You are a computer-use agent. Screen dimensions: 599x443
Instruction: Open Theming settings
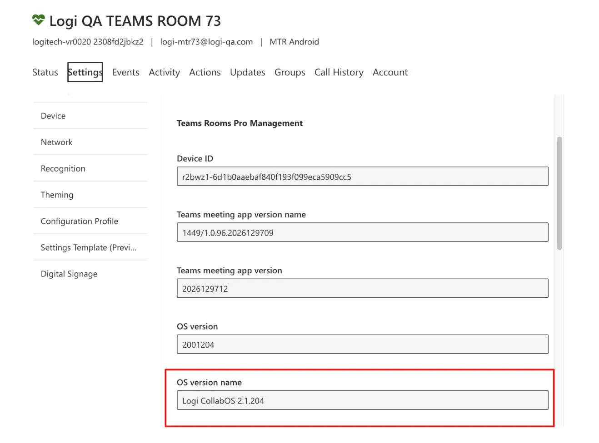[90, 195]
